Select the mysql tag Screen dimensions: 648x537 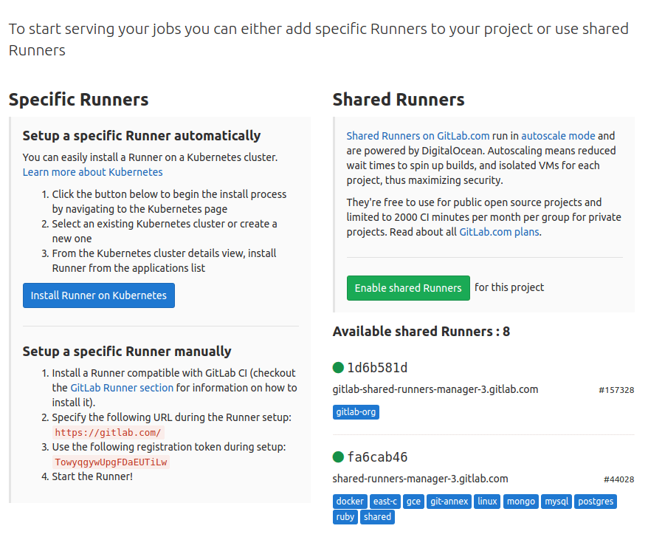coord(556,502)
